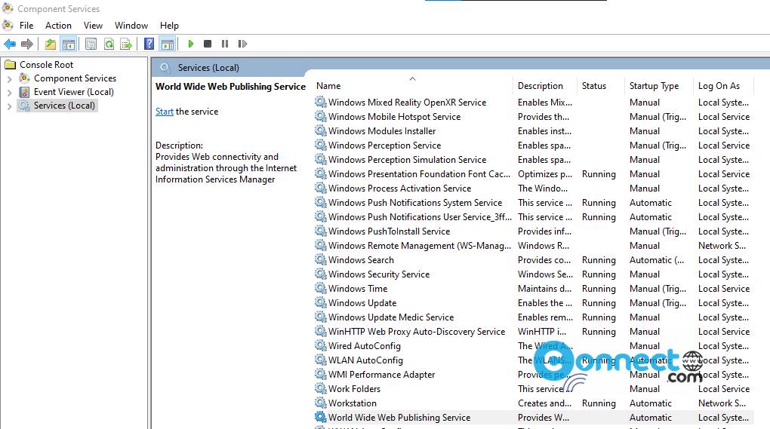Screen dimensions: 770x429
Task: Click the menu bar application icon beside File
Action: pyautogui.click(x=8, y=25)
